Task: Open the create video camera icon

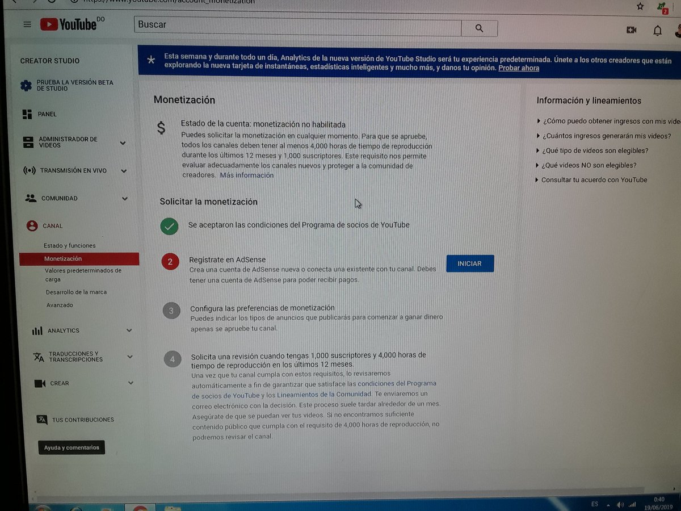Action: click(631, 30)
